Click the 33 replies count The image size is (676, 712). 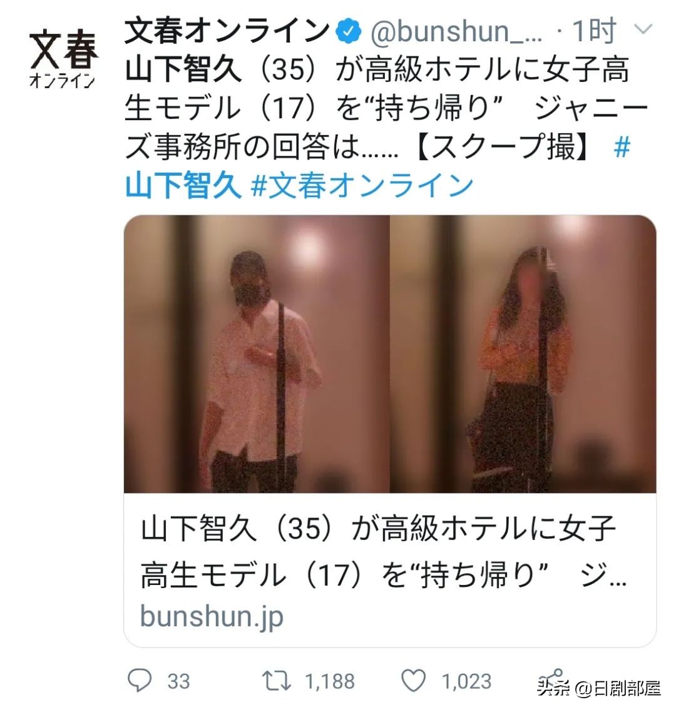coord(178,681)
